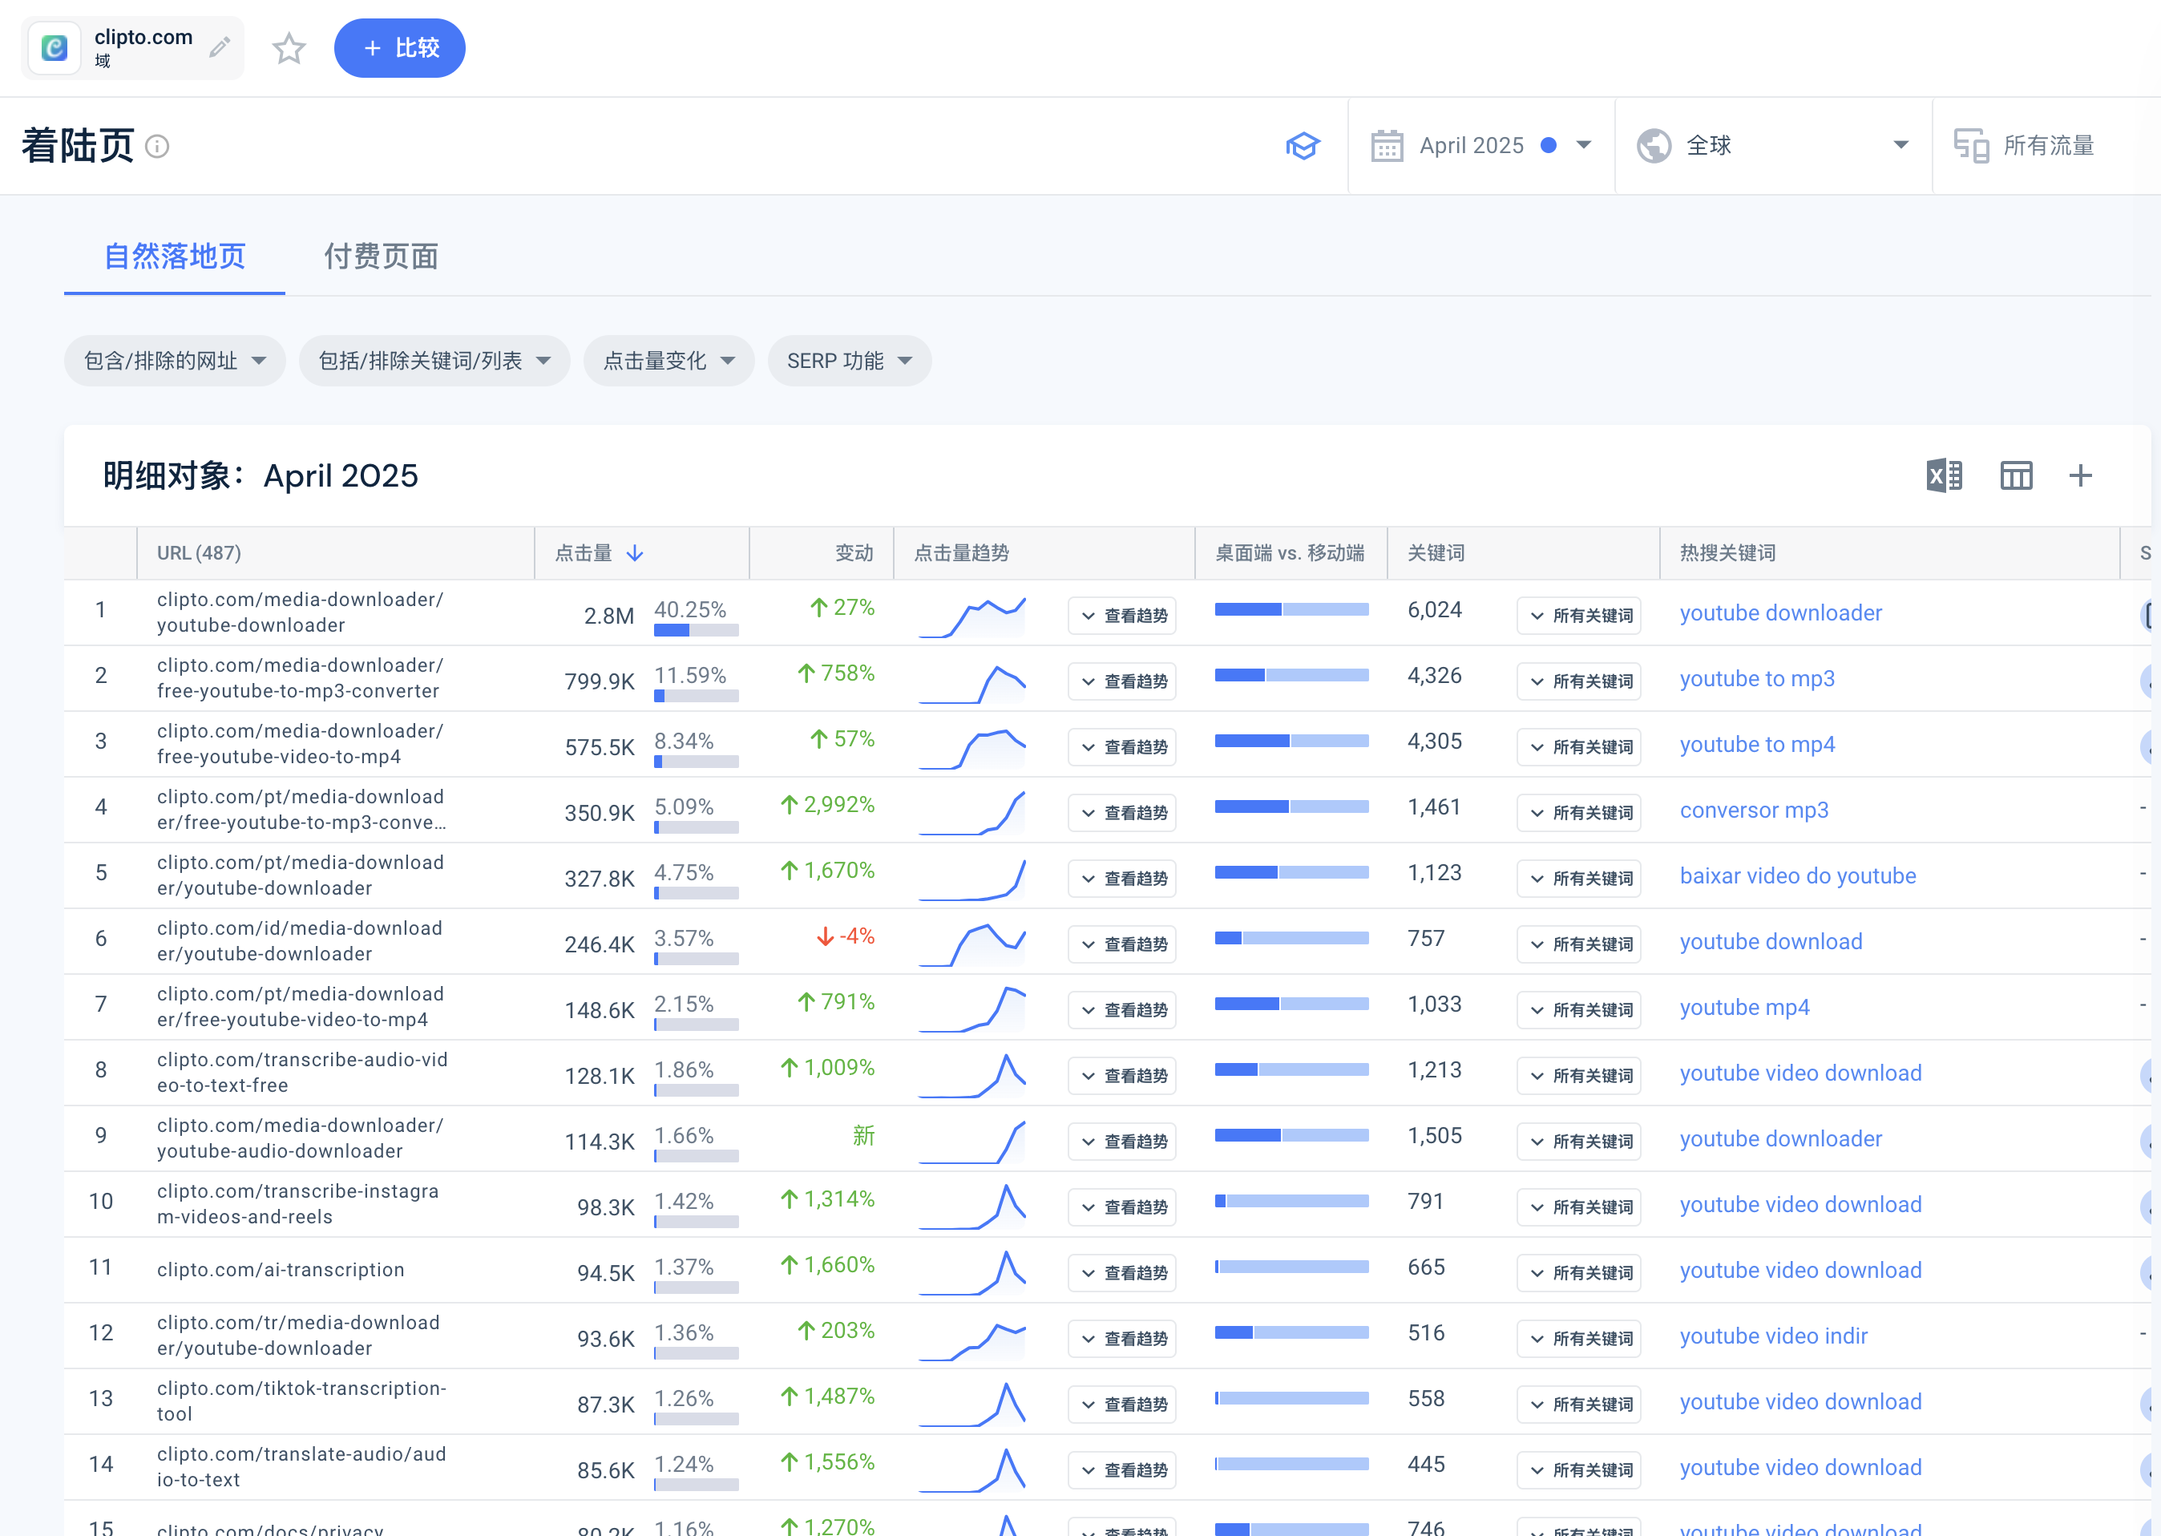This screenshot has height=1536, width=2161.
Task: Open the 全球 country dropdown
Action: (x=1773, y=146)
